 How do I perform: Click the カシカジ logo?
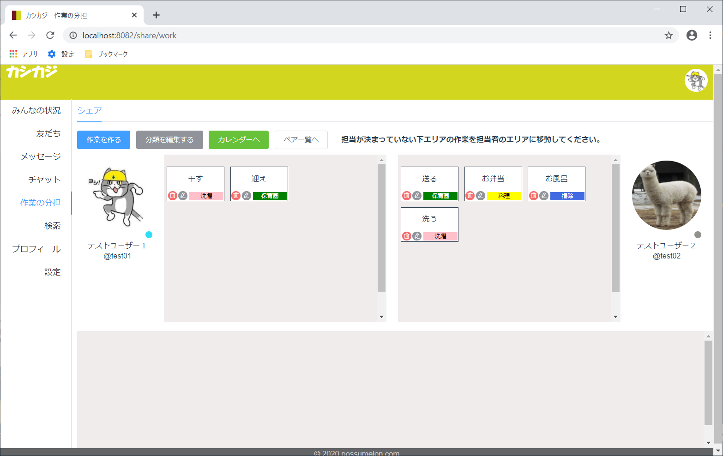[32, 72]
